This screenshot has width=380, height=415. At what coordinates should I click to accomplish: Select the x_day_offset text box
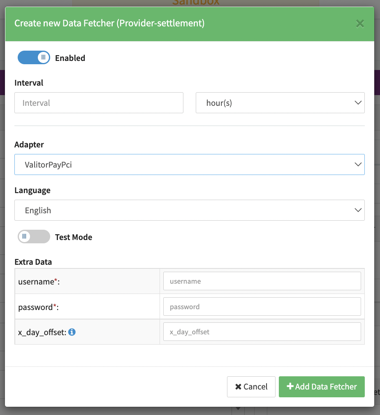(262, 332)
